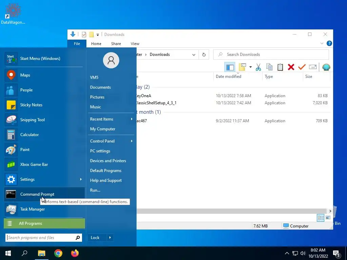The height and width of the screenshot is (260, 347).
Task: Start the Snipping Tool
Action: coord(44,120)
